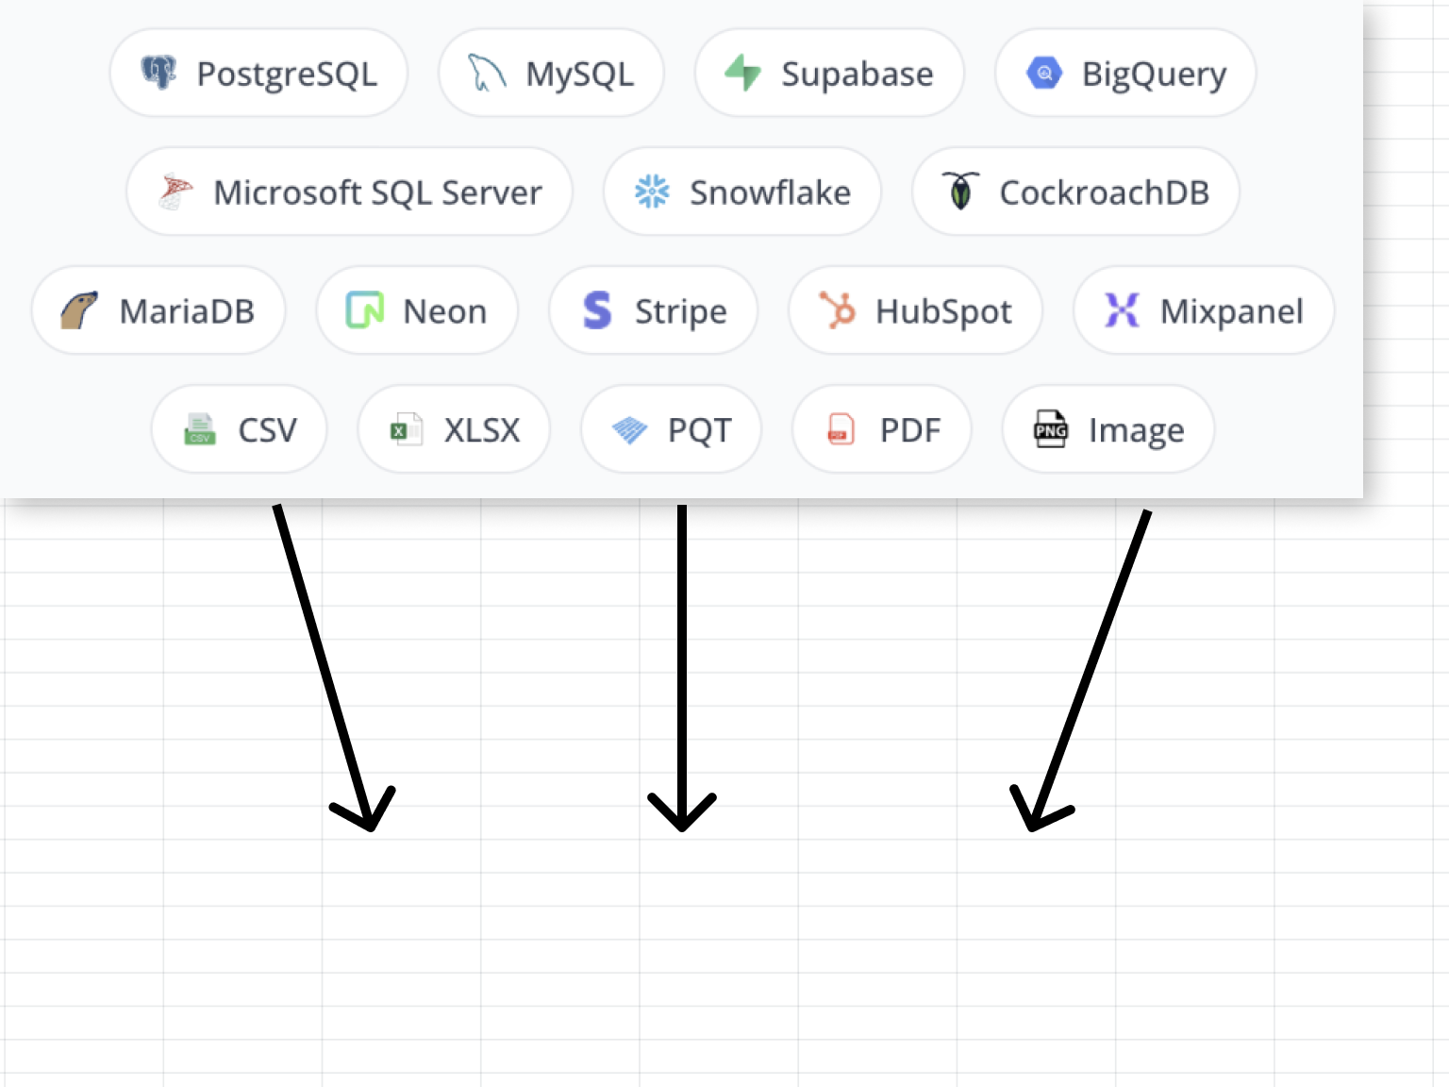The image size is (1449, 1087).
Task: Choose the PDF data source
Action: point(881,429)
